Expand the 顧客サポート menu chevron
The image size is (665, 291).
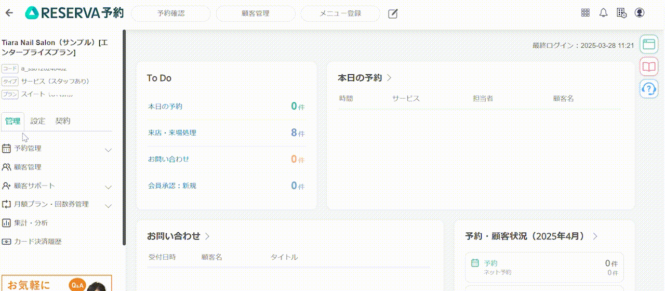tap(109, 187)
